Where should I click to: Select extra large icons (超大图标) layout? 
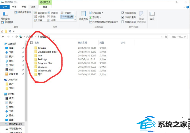tap(40, 13)
